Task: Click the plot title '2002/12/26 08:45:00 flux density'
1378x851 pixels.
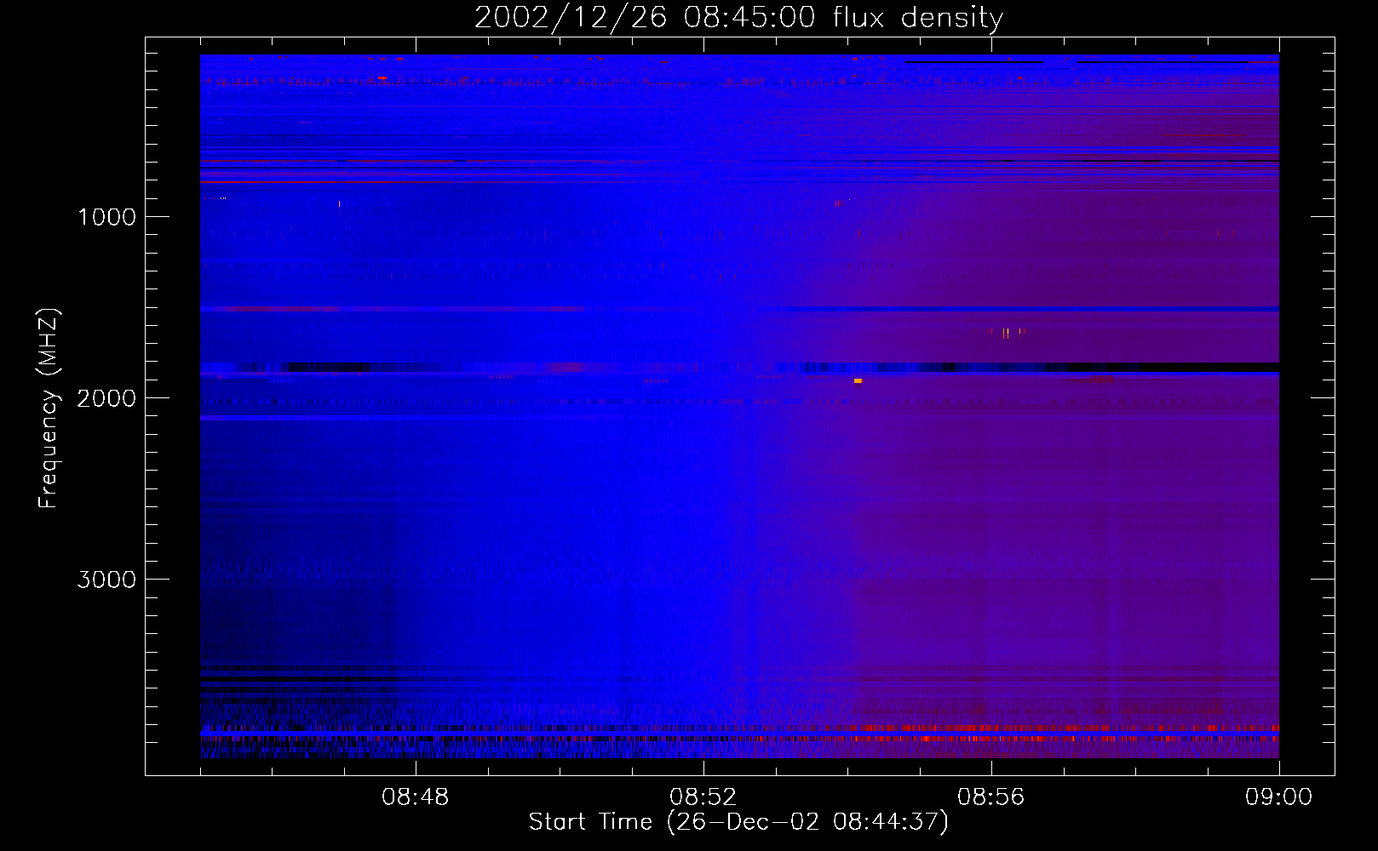Action: point(738,18)
